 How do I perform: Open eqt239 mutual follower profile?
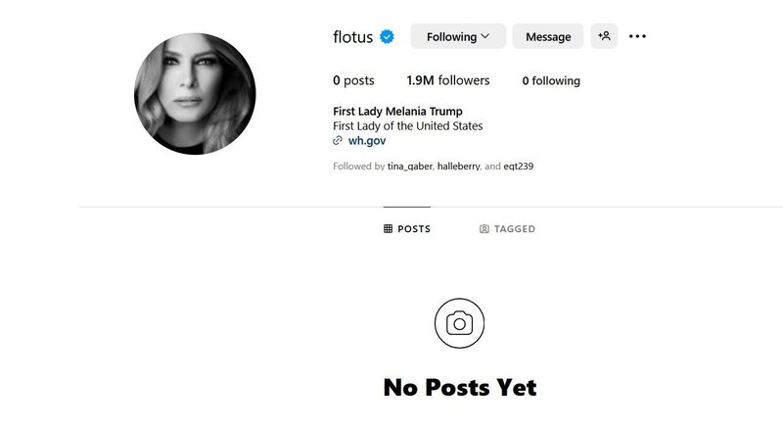(x=519, y=166)
